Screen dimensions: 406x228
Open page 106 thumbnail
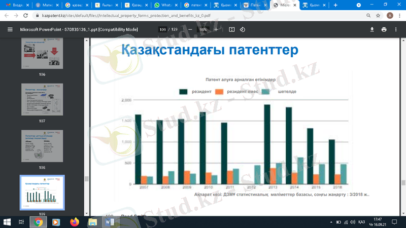tap(42, 53)
